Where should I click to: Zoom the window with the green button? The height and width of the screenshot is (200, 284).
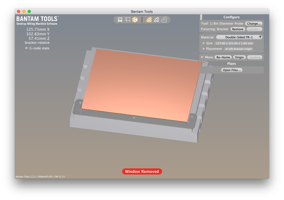tap(29, 11)
